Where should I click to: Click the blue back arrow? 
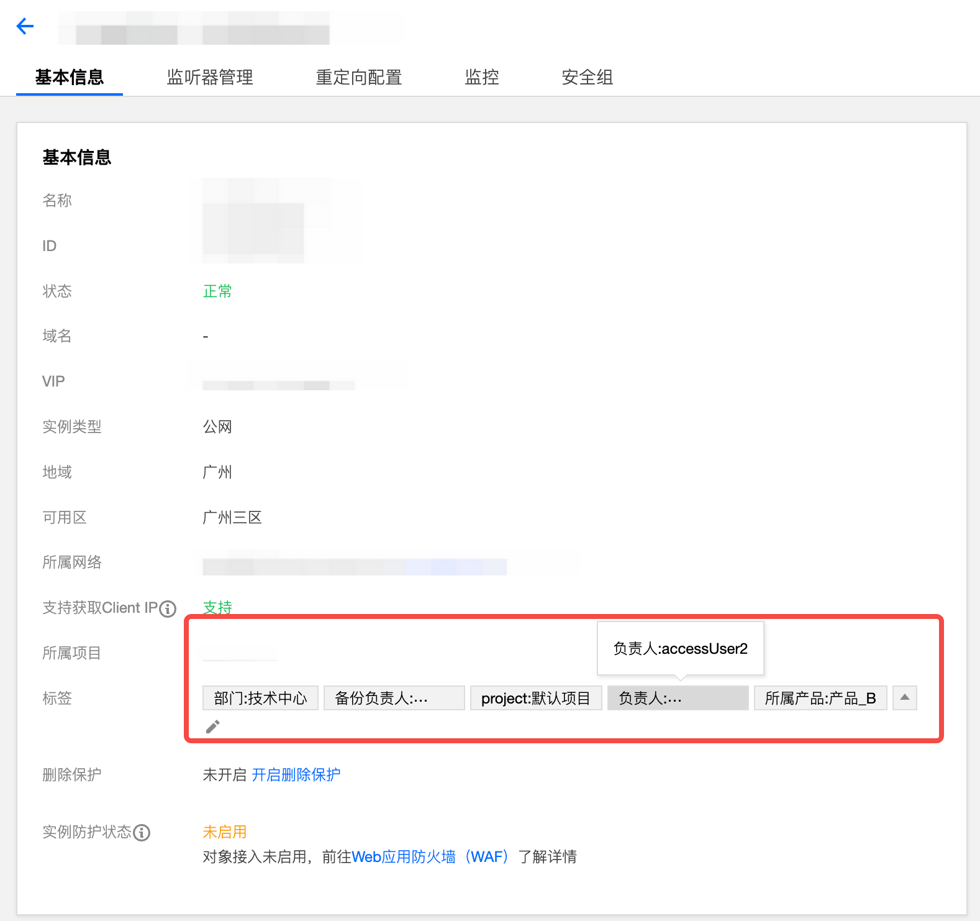click(x=25, y=26)
